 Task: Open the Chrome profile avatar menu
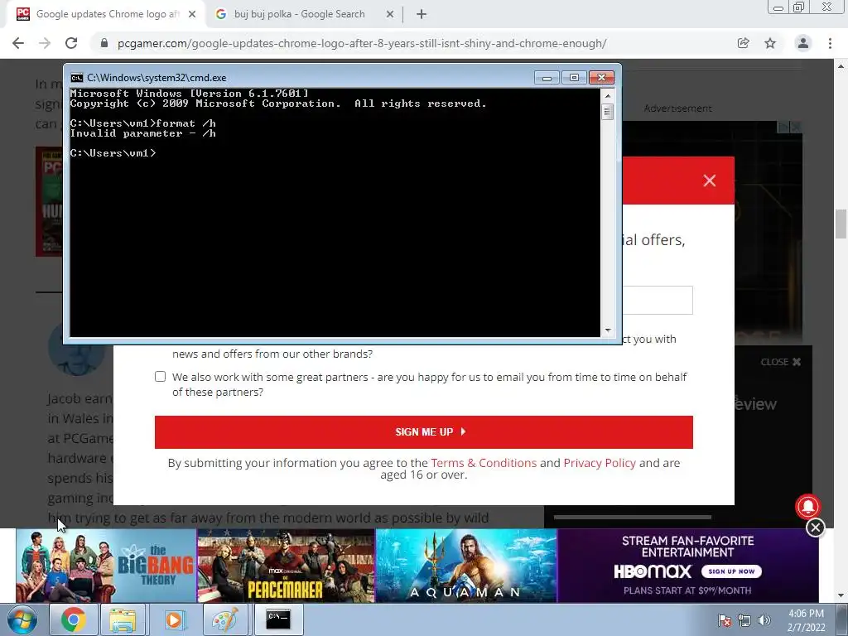tap(803, 43)
